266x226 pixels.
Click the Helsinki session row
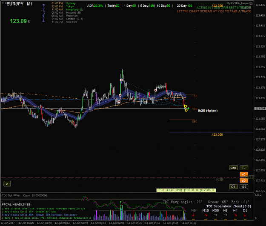coord(66,13)
